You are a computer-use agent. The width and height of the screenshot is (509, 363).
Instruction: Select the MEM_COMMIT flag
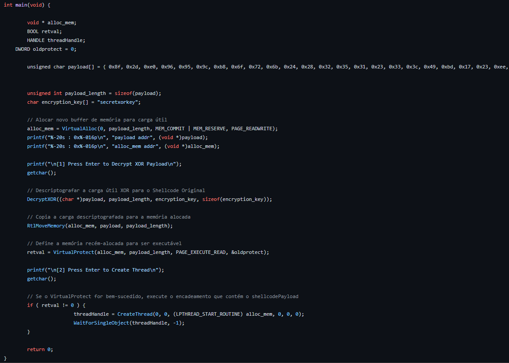coord(170,129)
